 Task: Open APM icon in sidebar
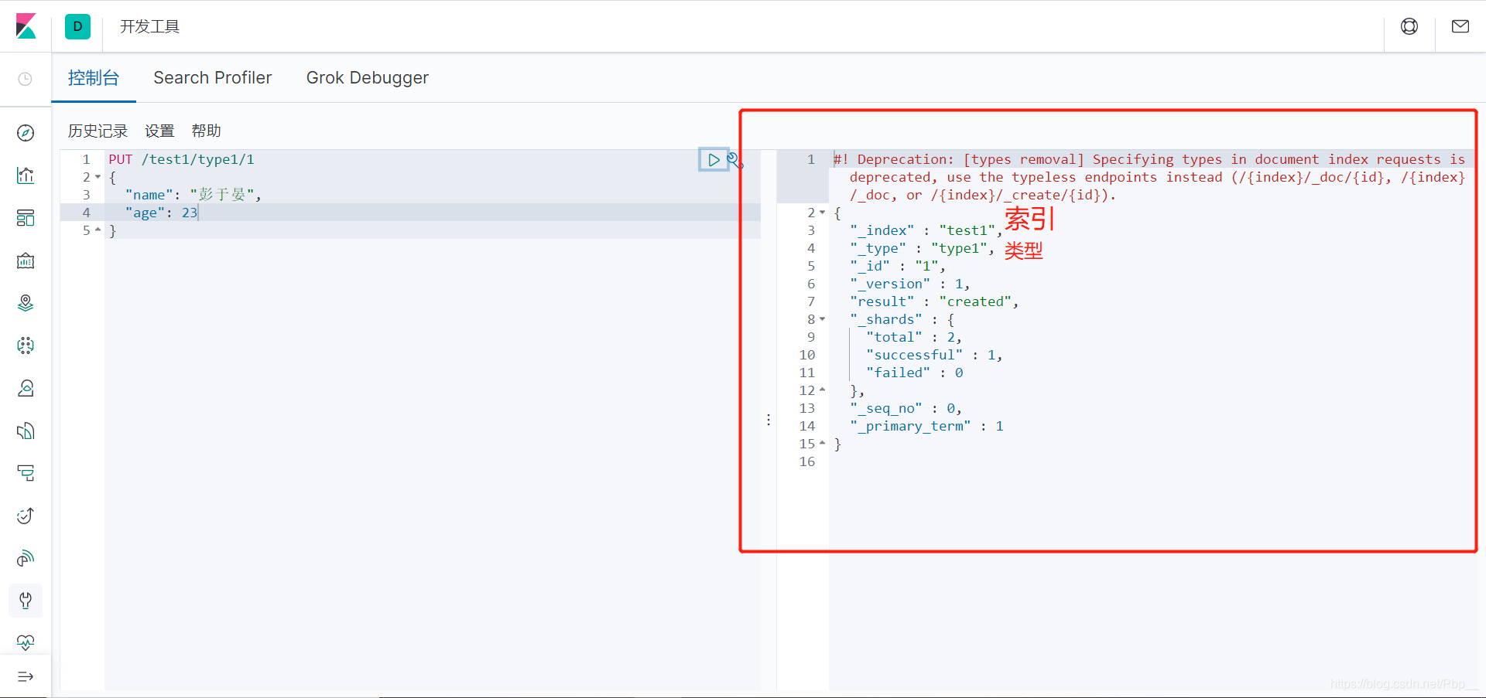pos(26,473)
